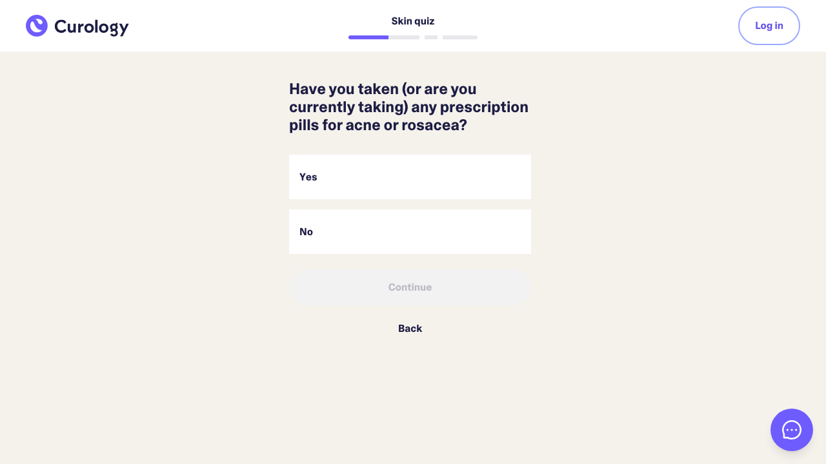Screen dimensions: 826x464
Task: Click the Curology wordmark text
Action: coord(92,27)
